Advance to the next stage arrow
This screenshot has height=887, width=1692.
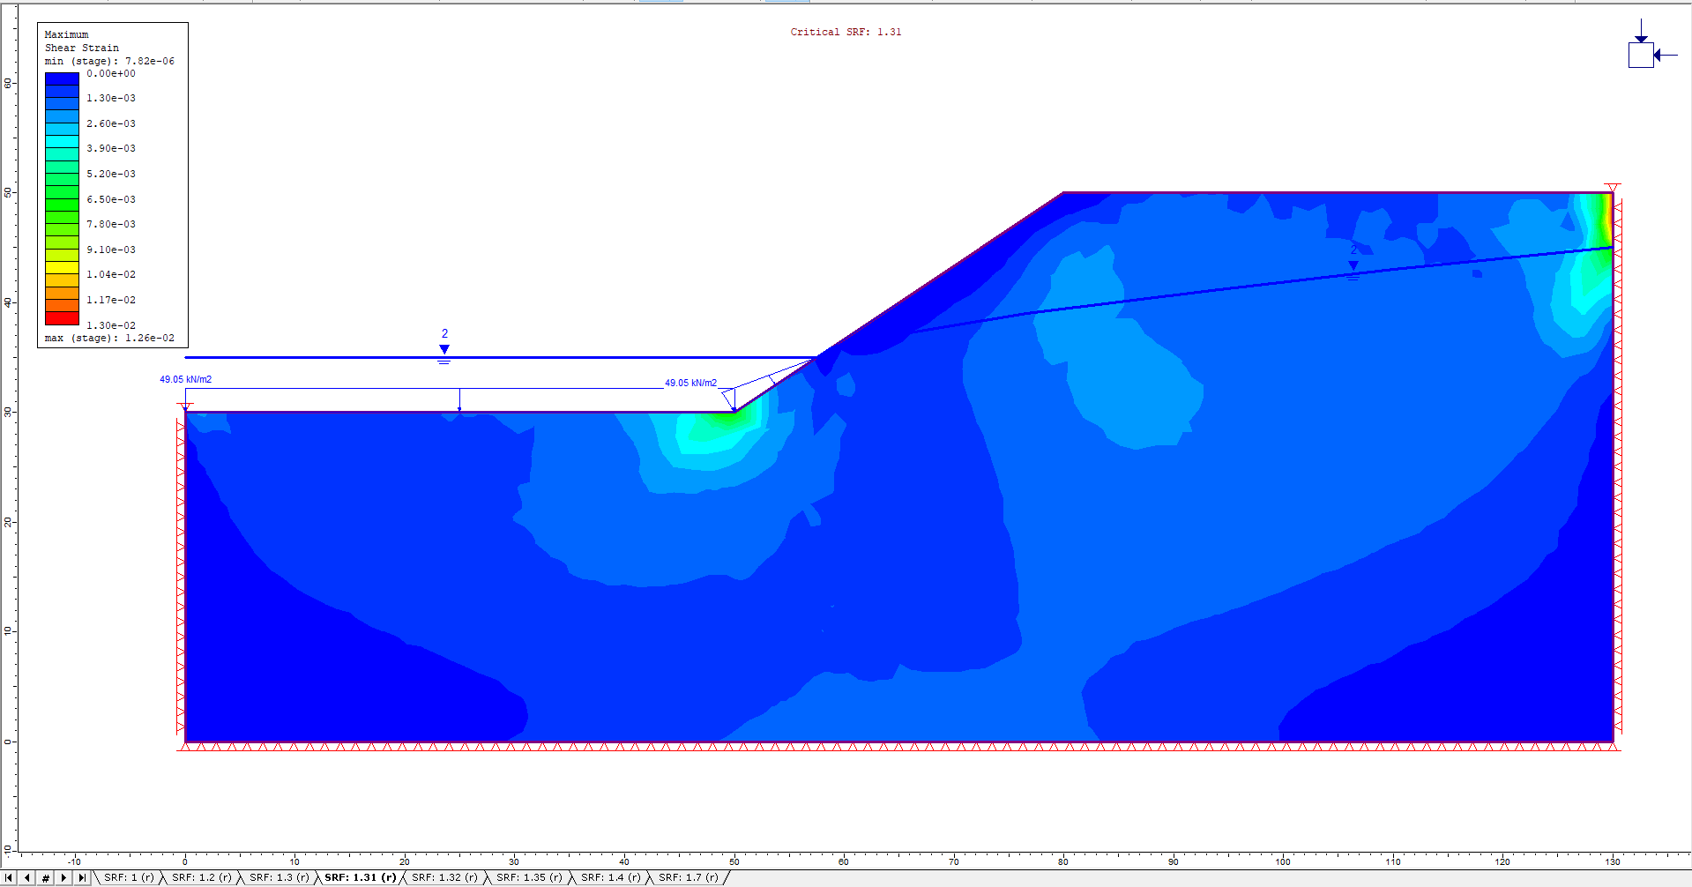pyautogui.click(x=63, y=877)
